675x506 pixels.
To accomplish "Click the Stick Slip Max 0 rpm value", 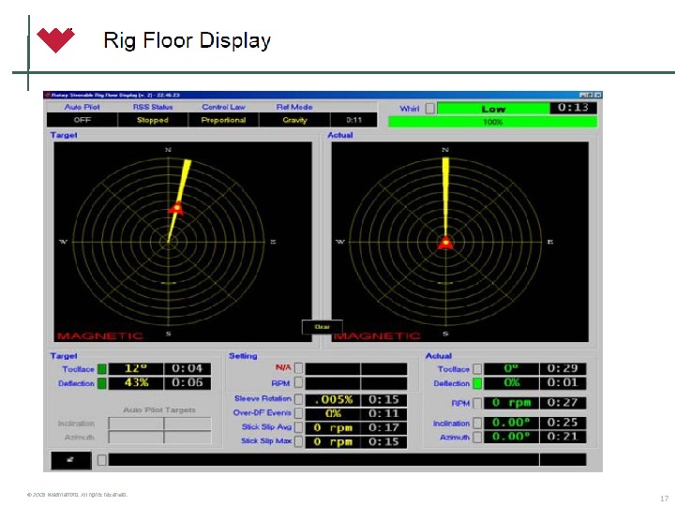I will pyautogui.click(x=333, y=442).
